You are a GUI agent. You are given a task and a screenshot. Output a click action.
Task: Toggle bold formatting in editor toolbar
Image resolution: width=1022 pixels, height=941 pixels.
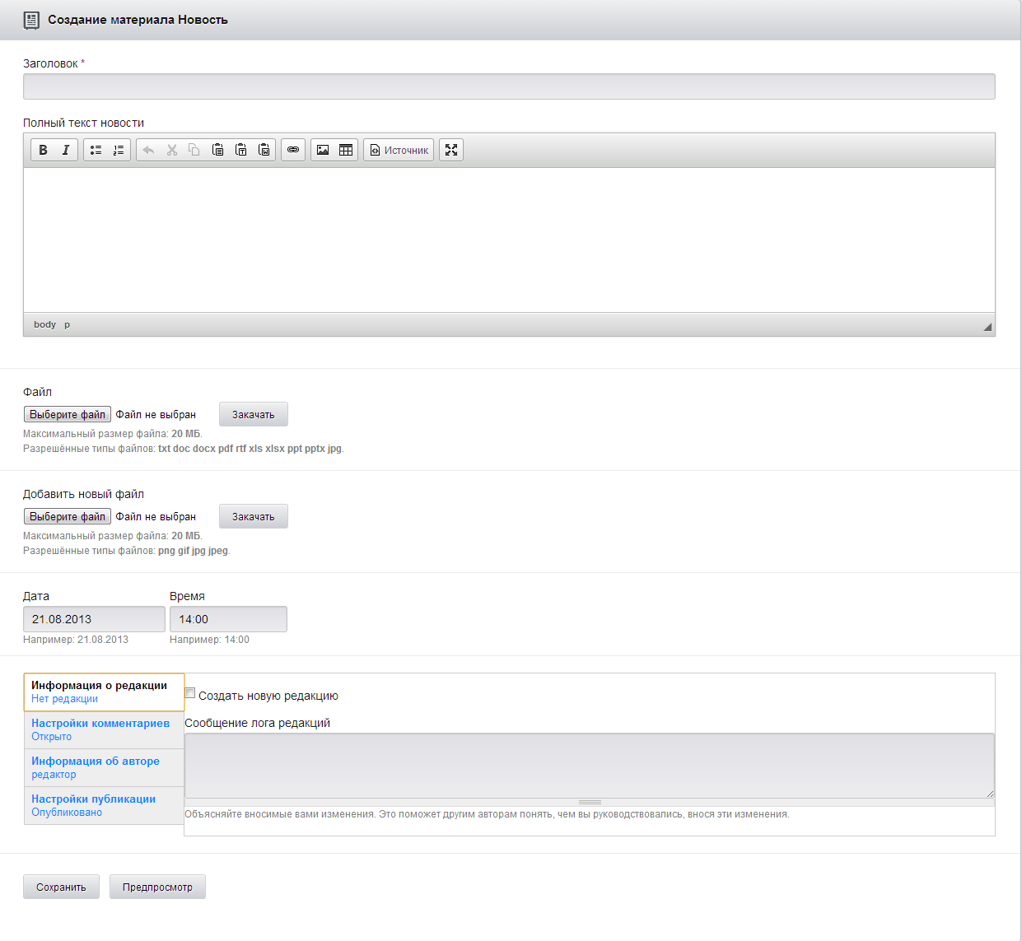tap(43, 150)
